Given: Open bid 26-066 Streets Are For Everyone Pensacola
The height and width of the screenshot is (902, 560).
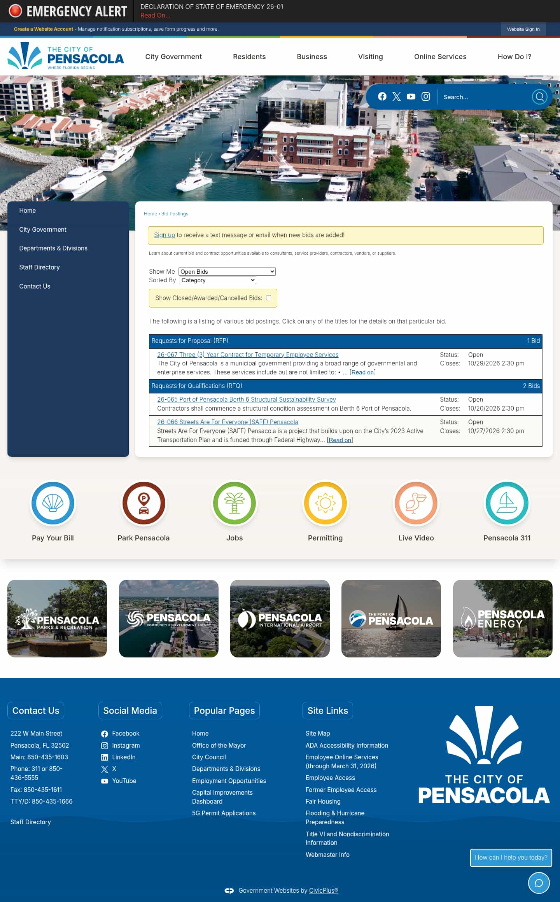Looking at the screenshot, I should (x=227, y=422).
